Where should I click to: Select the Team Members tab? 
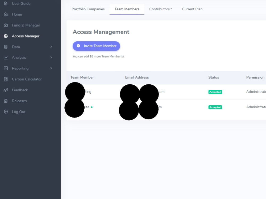pos(127,9)
